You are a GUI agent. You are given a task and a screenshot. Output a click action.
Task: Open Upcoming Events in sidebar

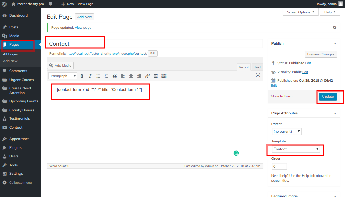tap(24, 101)
